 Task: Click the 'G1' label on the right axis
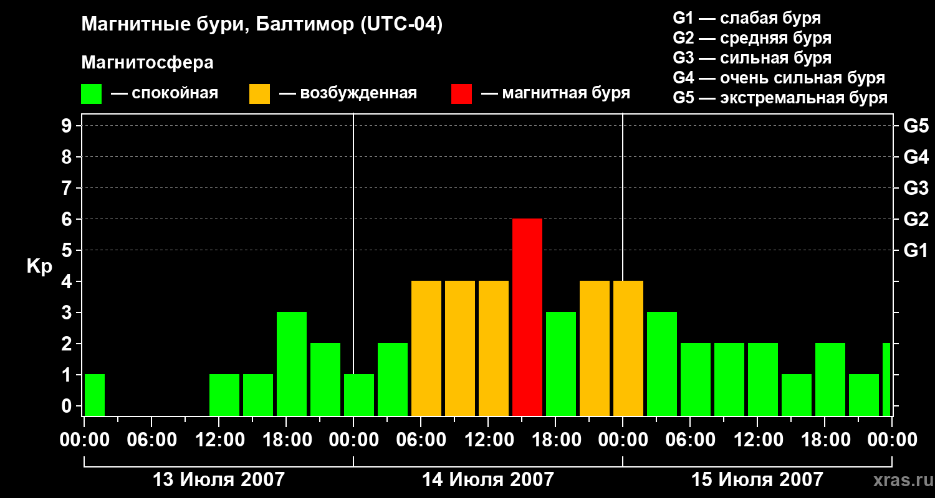coord(916,250)
